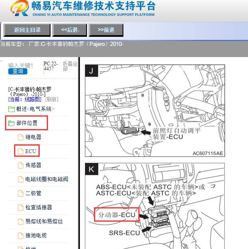Screen dimensions: 248x249
Task: Open the 检查插接器 page
Action: pos(39,207)
